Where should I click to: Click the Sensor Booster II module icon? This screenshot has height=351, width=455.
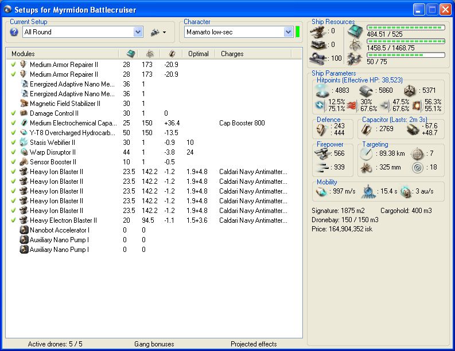[x=24, y=162]
